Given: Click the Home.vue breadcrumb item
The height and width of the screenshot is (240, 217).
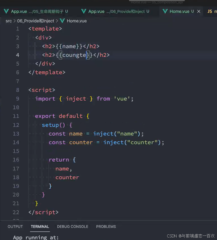Looking at the screenshot, I should point(77,21).
